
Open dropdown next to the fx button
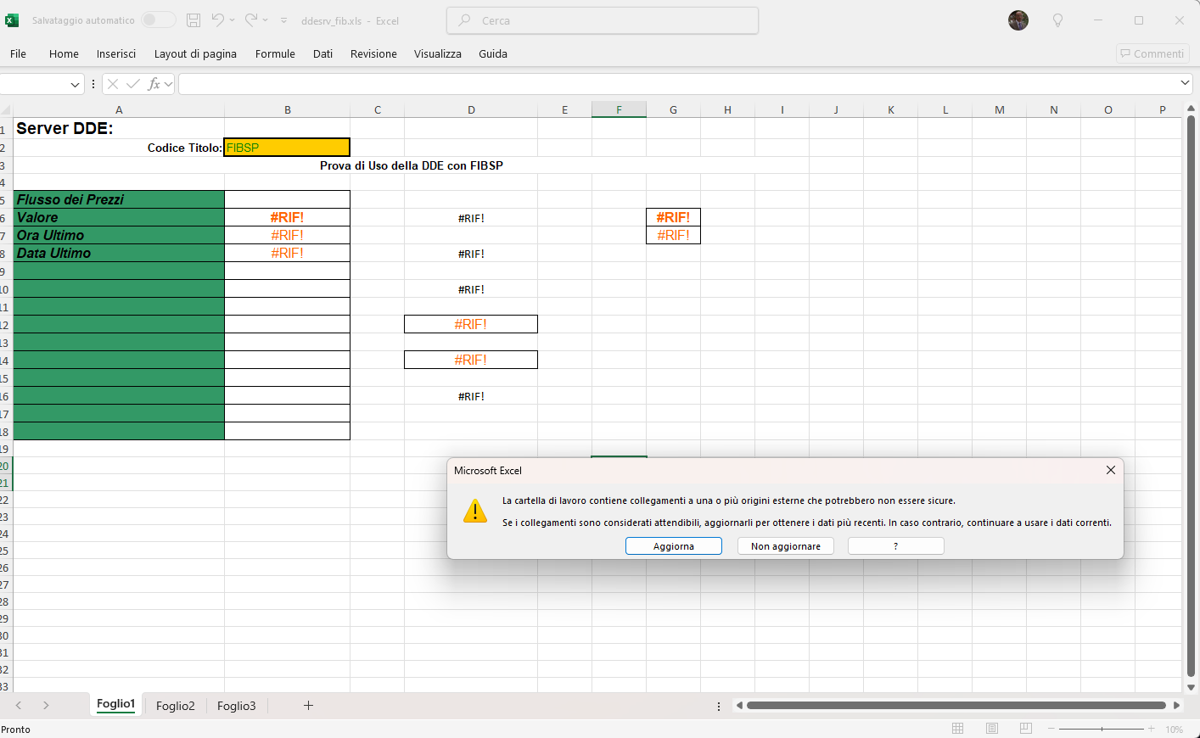(169, 84)
